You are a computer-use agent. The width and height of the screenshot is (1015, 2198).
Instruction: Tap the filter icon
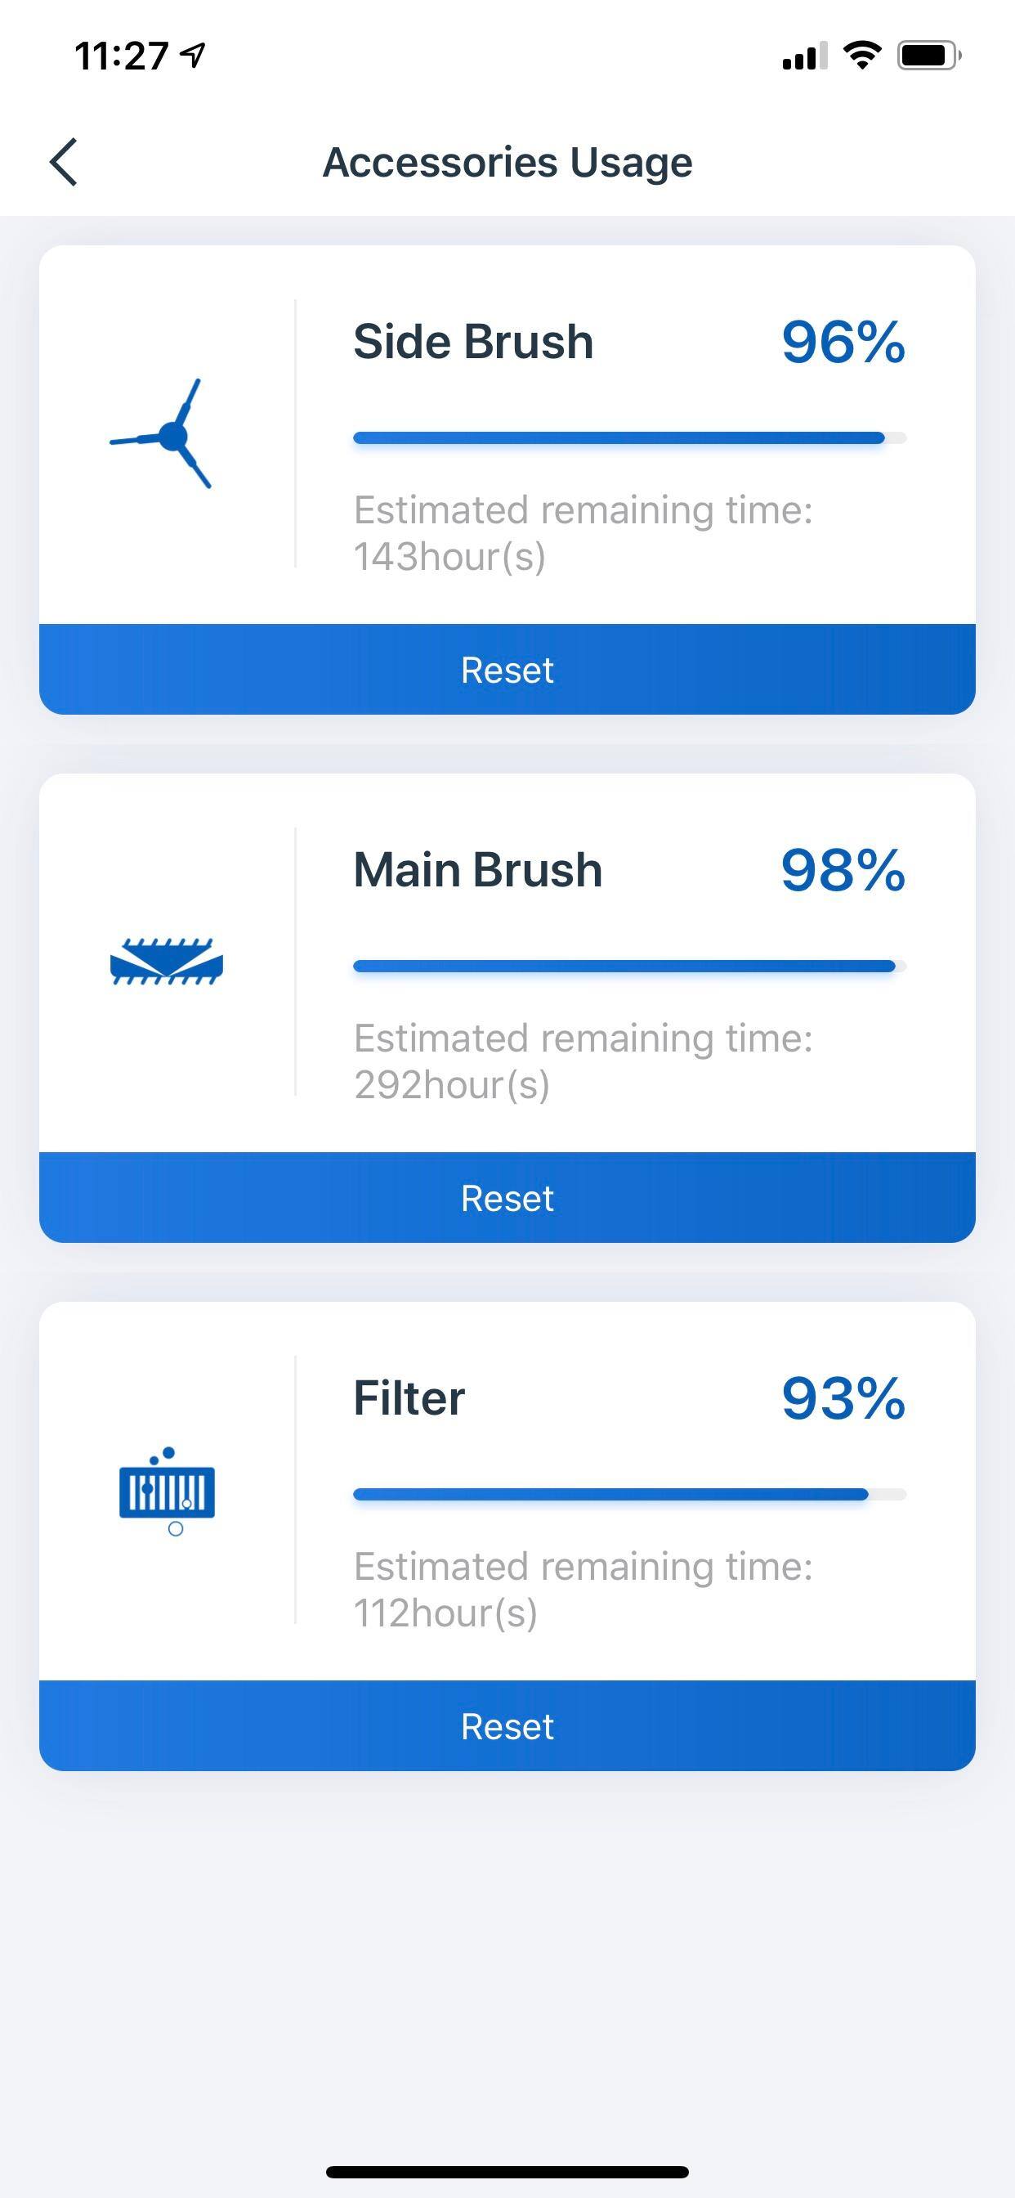tap(168, 1491)
